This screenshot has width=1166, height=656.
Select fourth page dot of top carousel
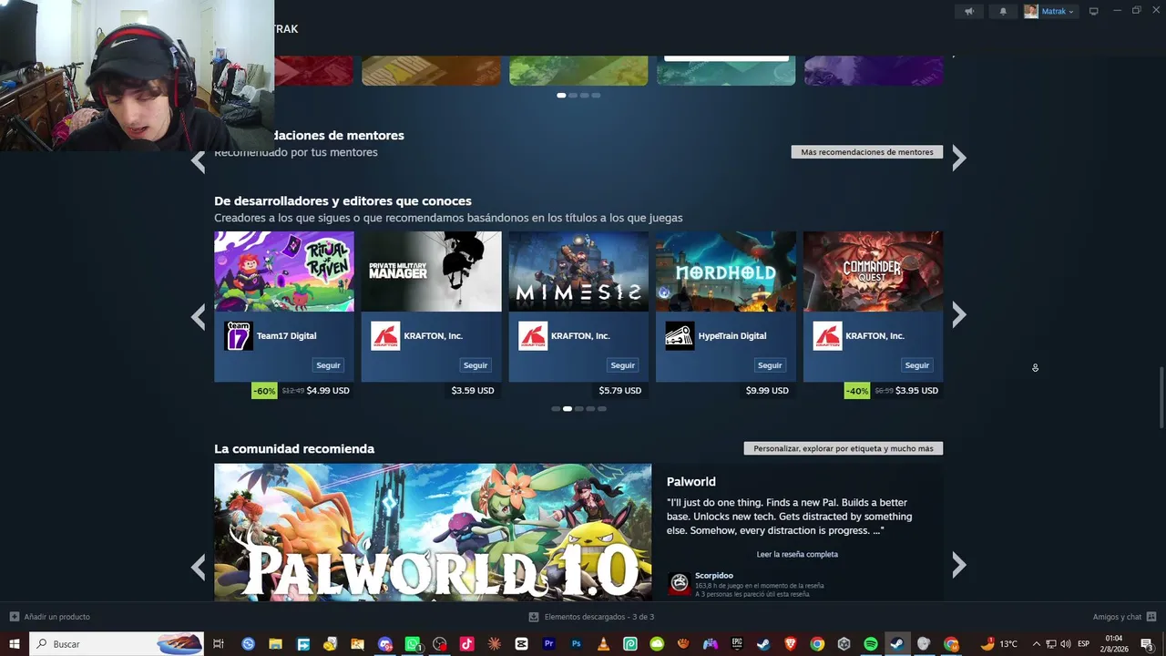(x=596, y=96)
